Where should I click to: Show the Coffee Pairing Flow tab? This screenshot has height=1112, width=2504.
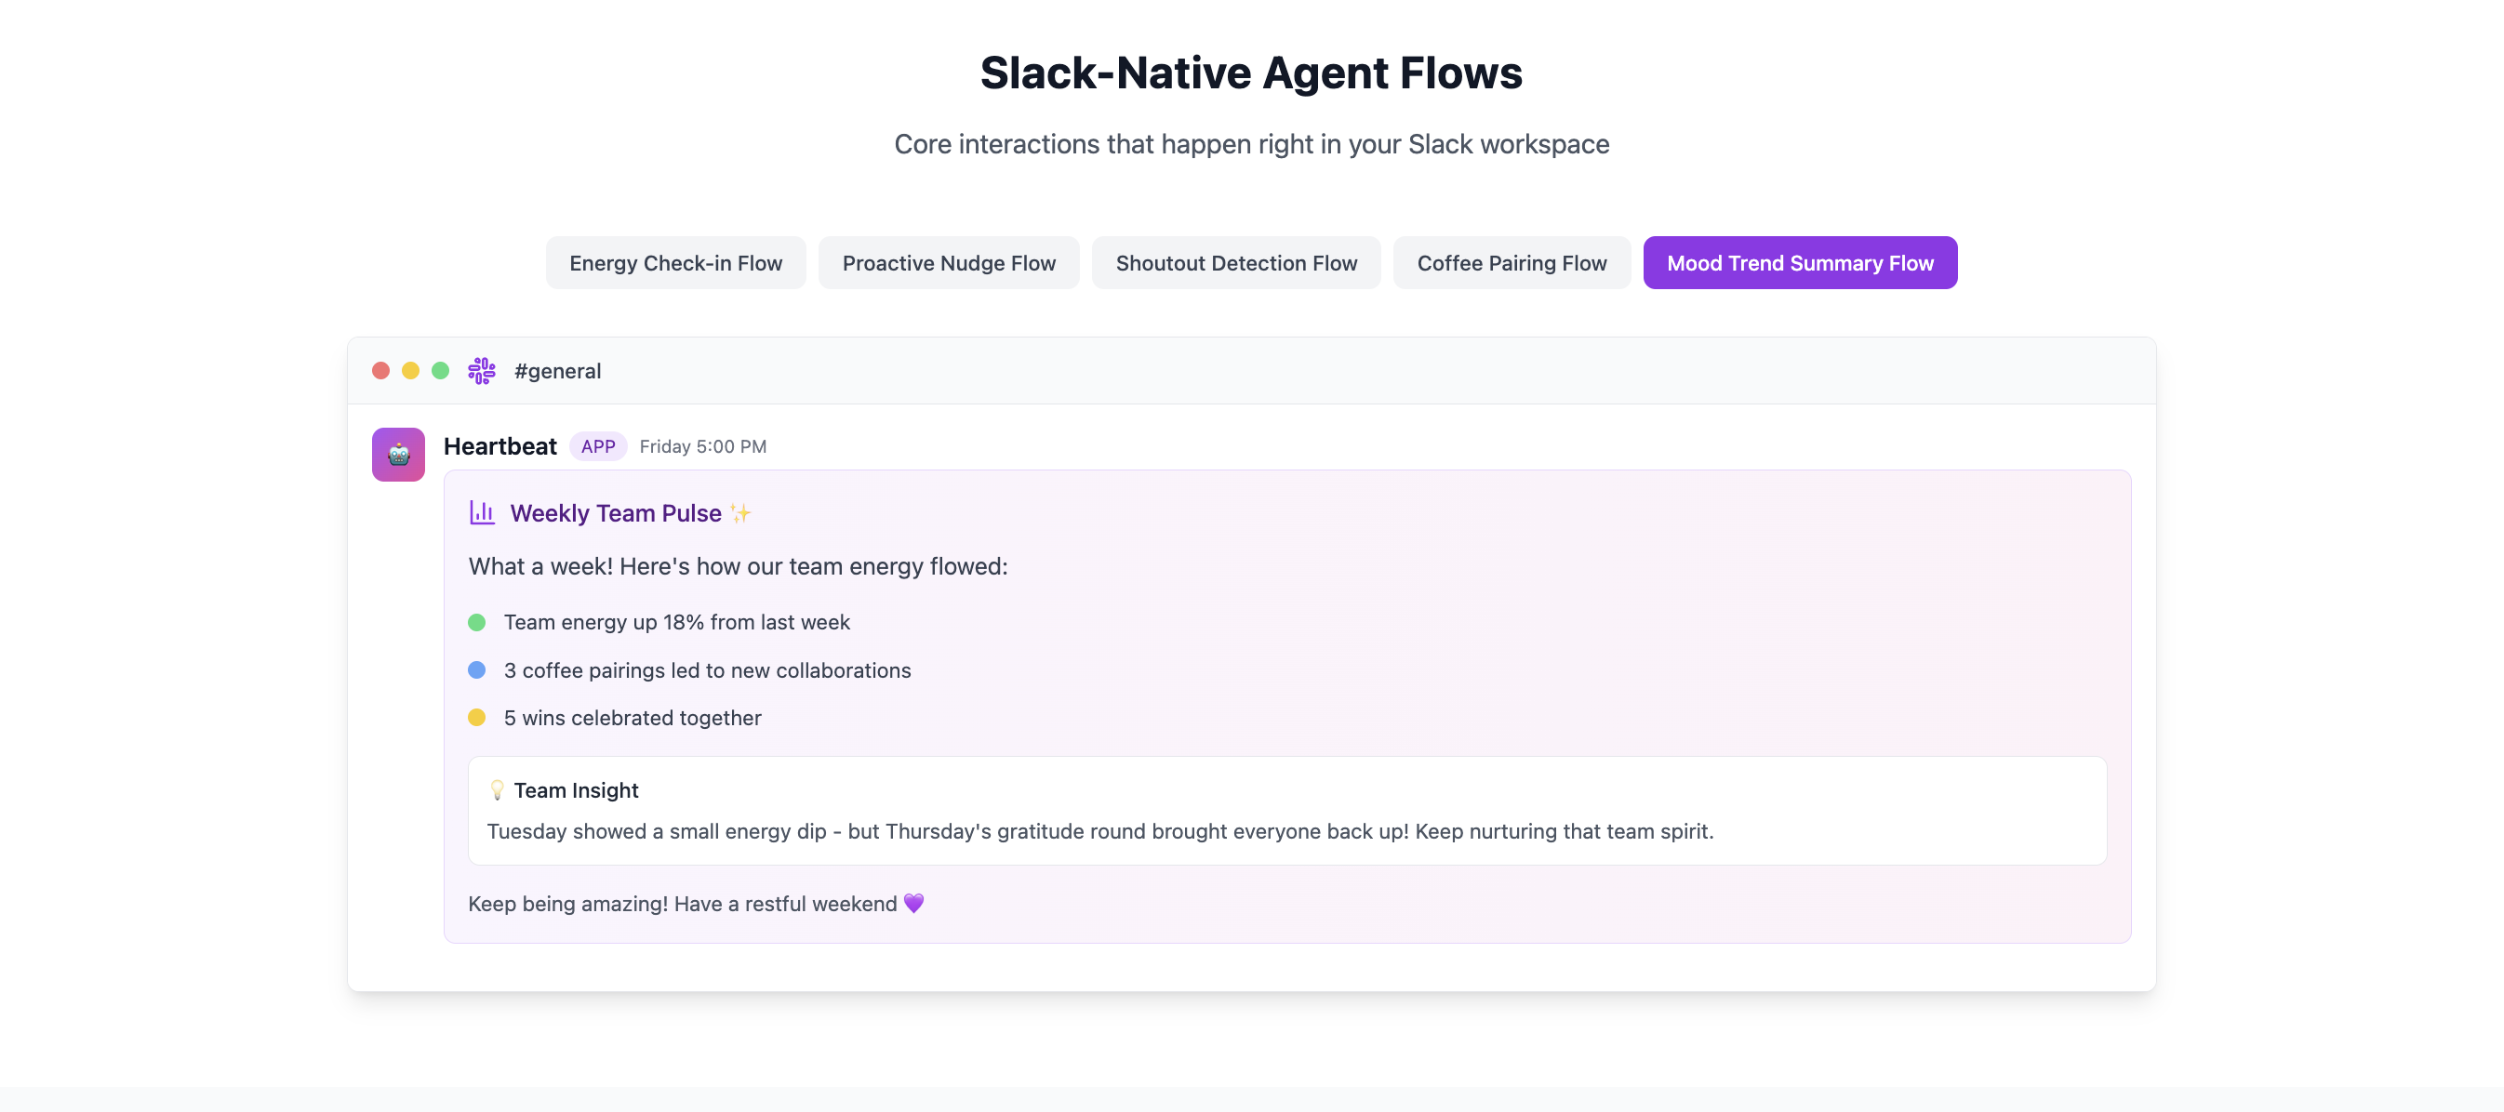(x=1511, y=262)
